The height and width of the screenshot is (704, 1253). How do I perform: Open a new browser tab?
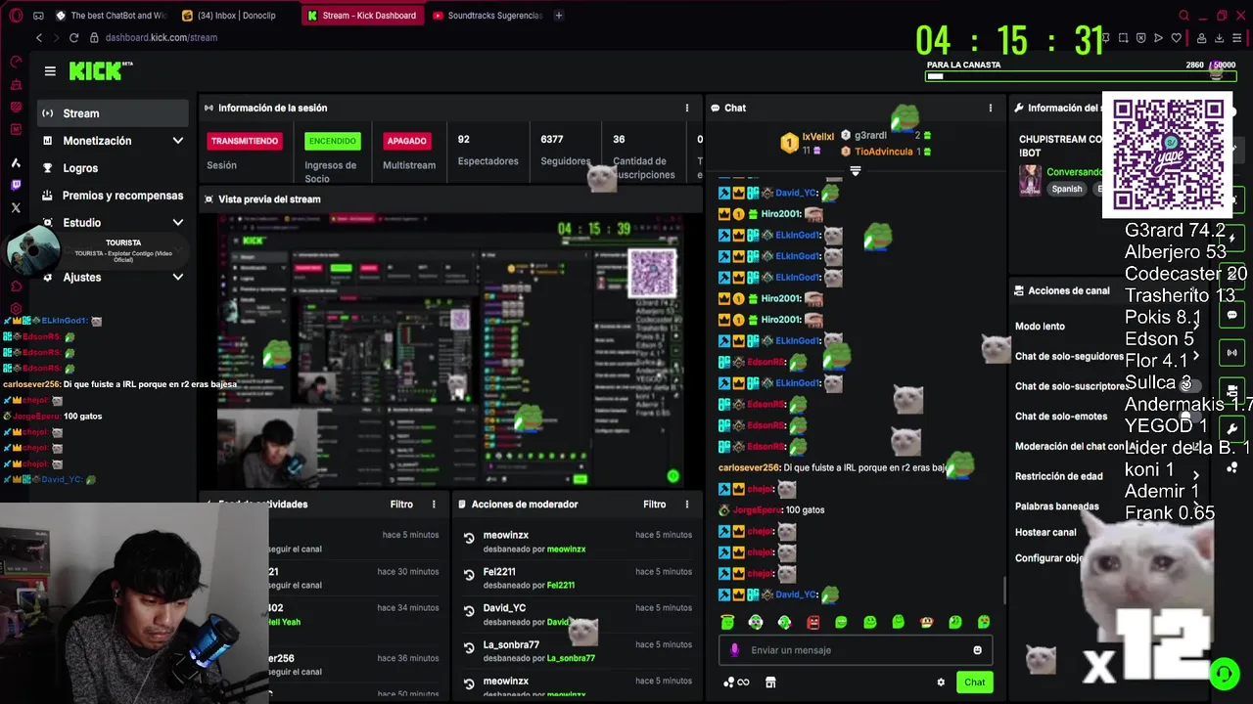tap(558, 16)
